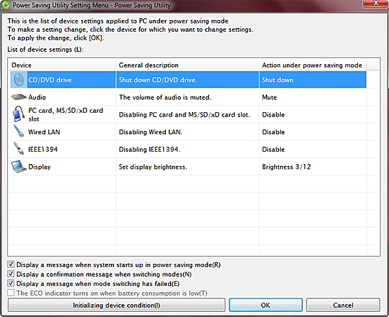The width and height of the screenshot is (389, 317).
Task: Click the Audio device icon
Action: click(19, 97)
